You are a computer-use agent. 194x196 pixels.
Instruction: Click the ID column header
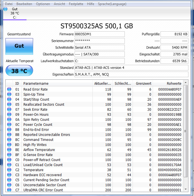(x=17, y=84)
